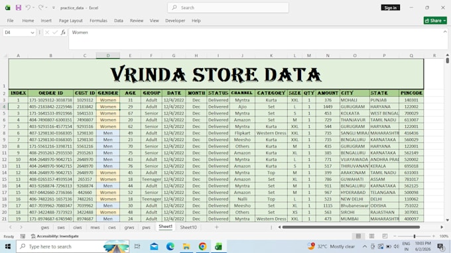Image resolution: width=451 pixels, height=253 pixels.
Task: Switch to Page Layout view
Action: (x=371, y=236)
